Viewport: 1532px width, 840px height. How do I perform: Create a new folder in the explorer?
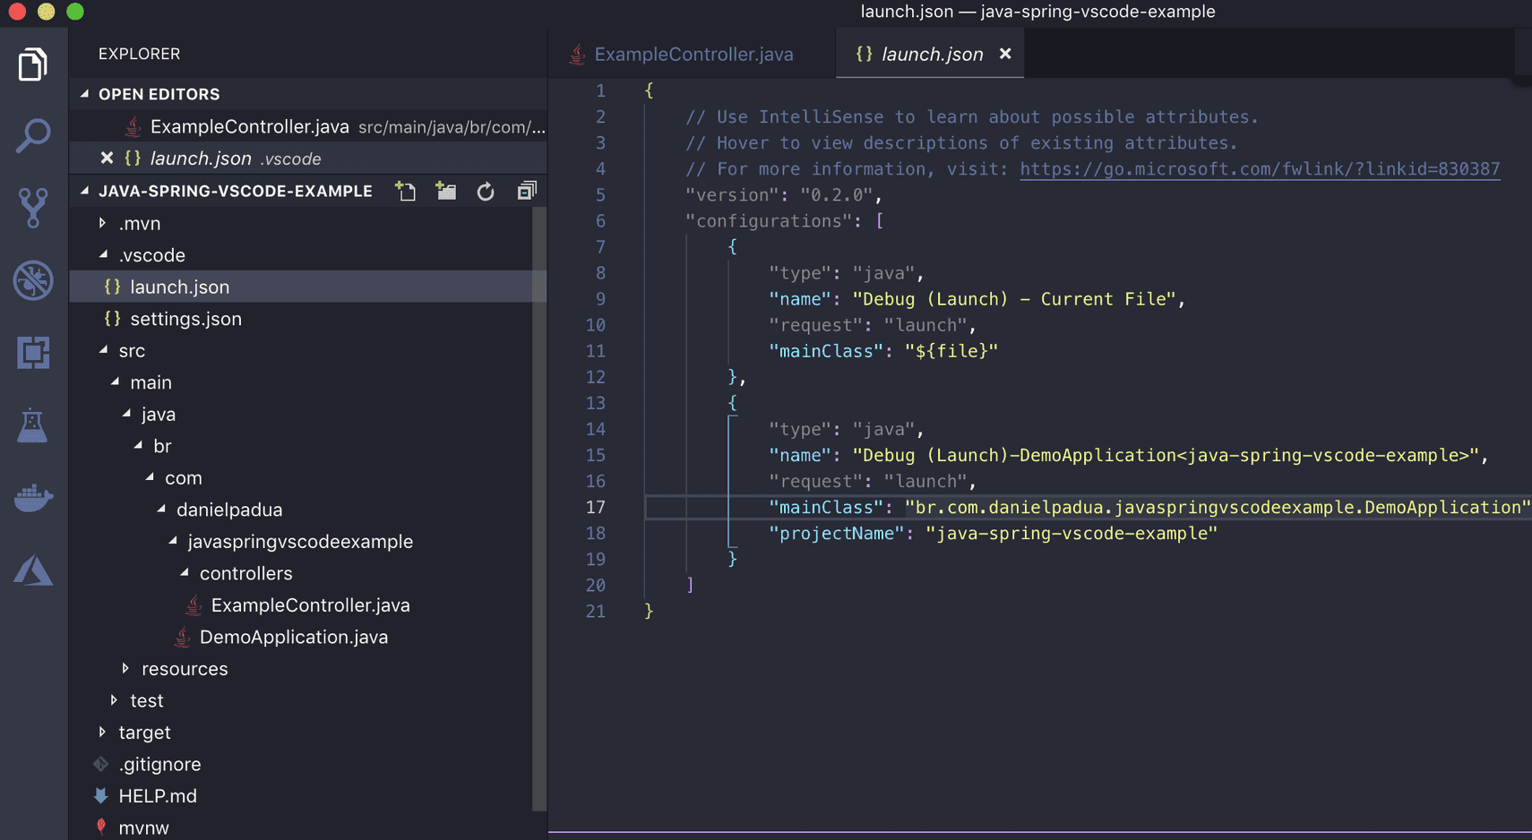445,191
